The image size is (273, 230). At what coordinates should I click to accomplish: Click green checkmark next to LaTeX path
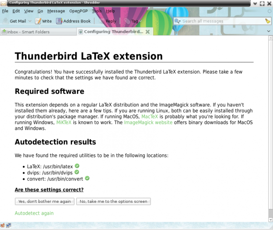coord(77,166)
